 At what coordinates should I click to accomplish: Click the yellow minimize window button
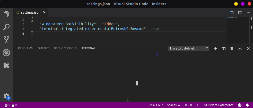click(236, 4)
